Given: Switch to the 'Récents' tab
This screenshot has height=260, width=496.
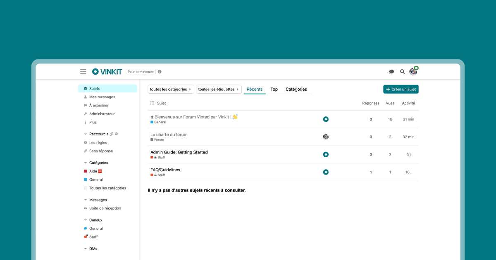Looking at the screenshot, I should click(x=255, y=89).
